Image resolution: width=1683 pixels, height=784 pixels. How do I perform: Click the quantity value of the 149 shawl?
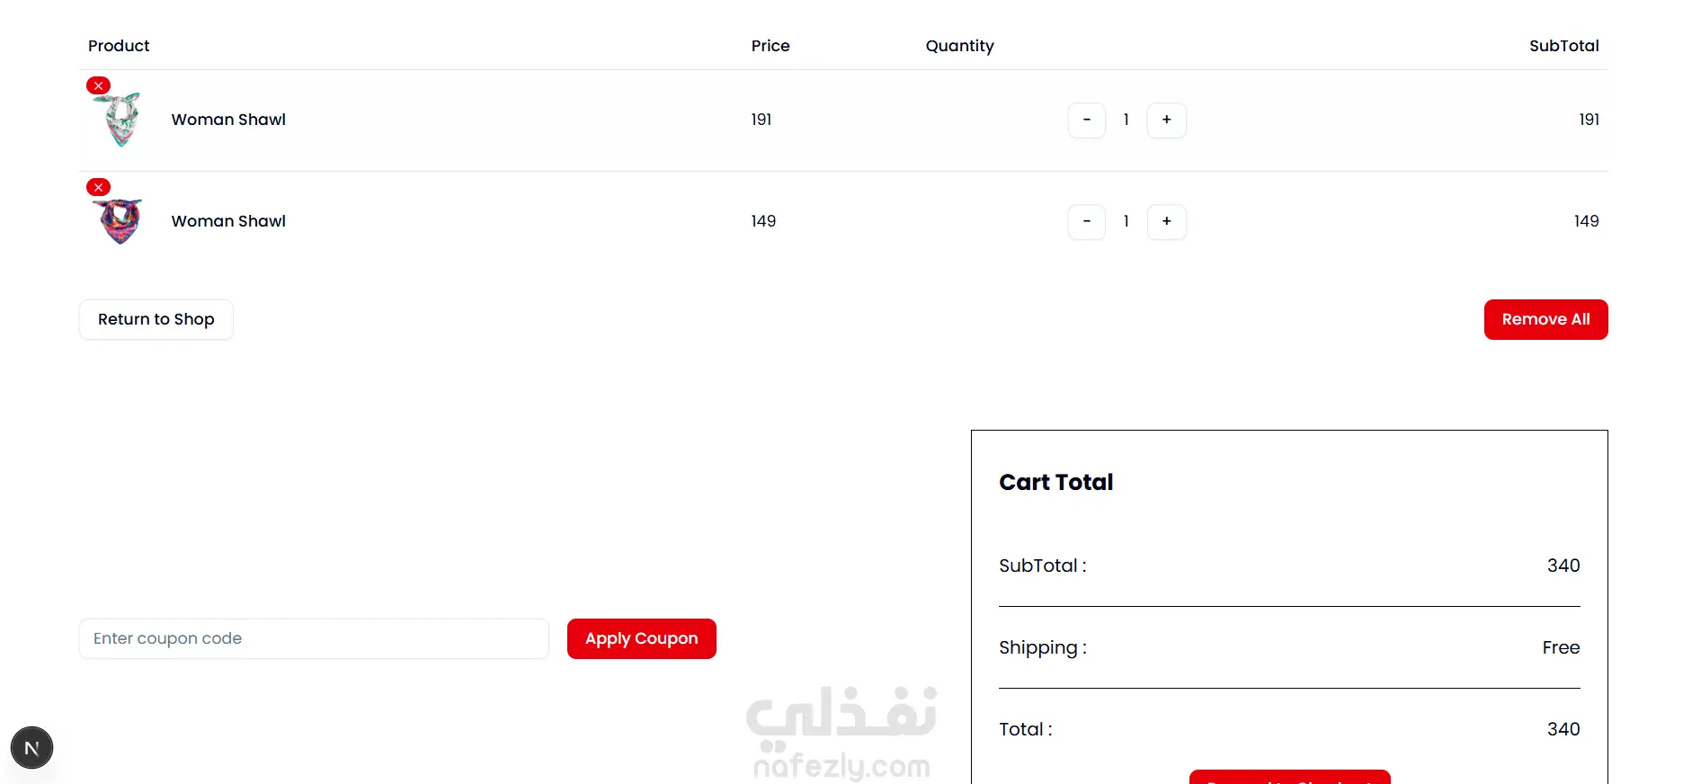point(1126,221)
